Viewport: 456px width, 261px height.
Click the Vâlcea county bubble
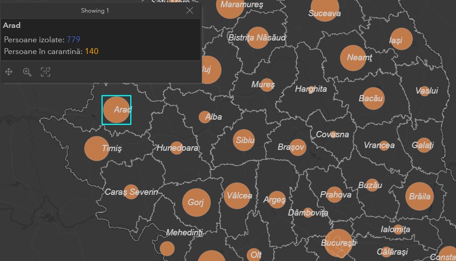click(x=237, y=196)
